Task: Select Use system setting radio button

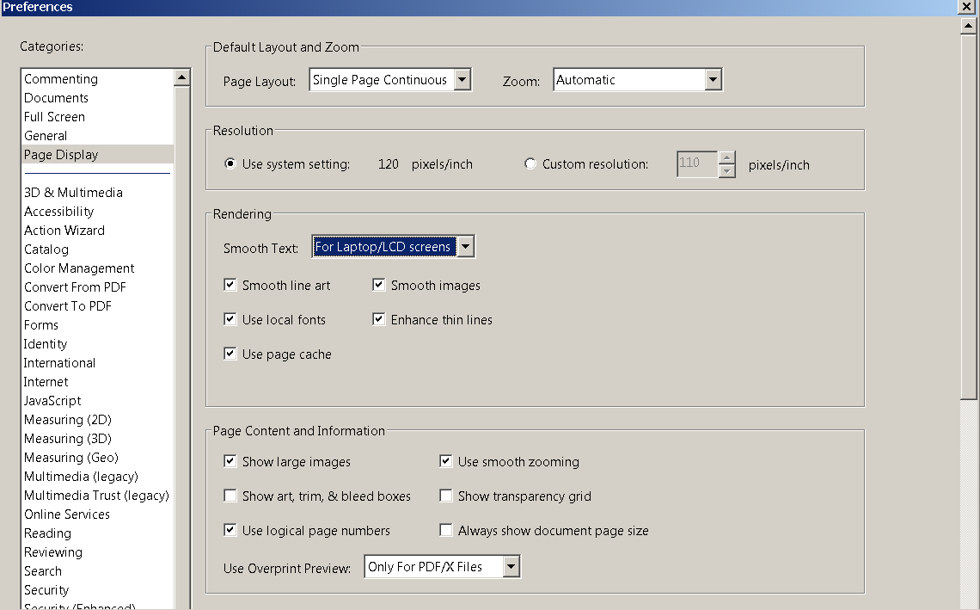Action: (230, 164)
